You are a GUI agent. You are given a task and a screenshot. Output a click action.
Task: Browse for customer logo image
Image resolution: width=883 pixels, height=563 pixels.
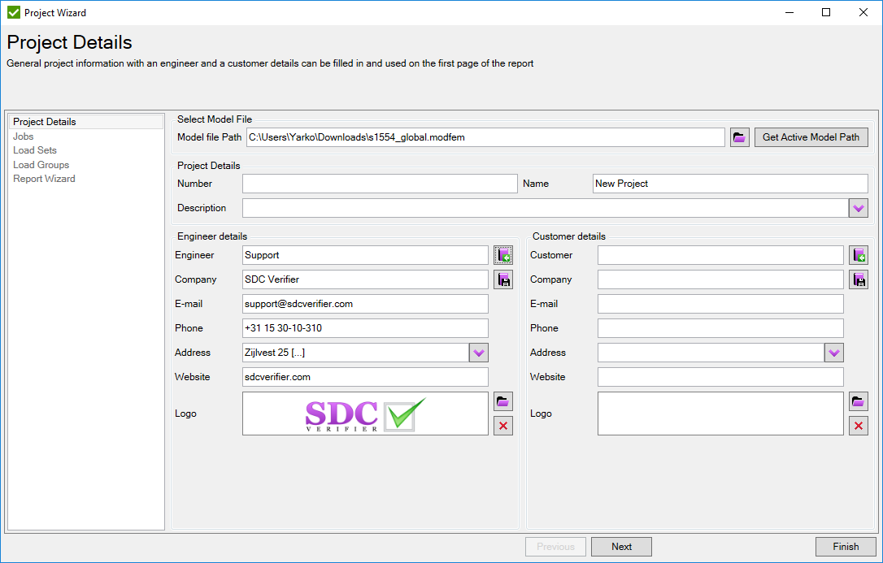(x=859, y=401)
